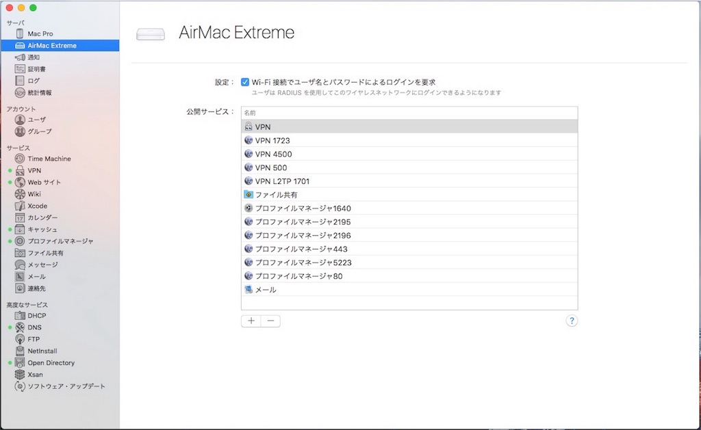Open the カレンダー calendar icon
Screen dimensions: 701x430
coord(20,217)
